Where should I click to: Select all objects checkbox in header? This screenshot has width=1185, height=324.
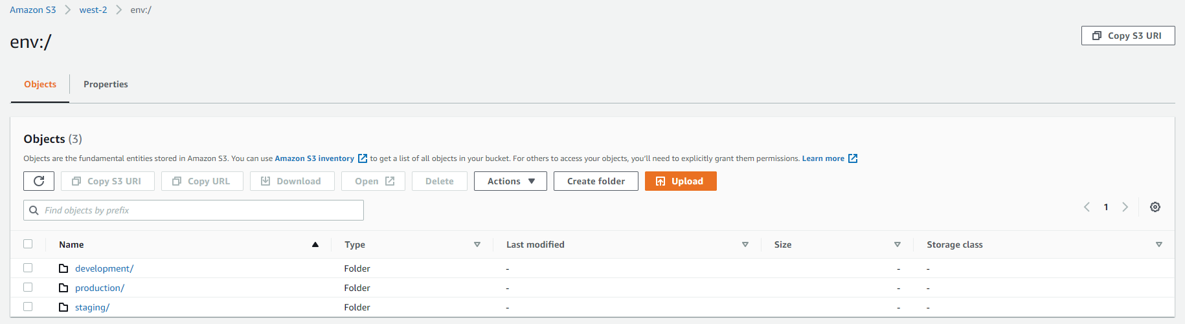pyautogui.click(x=28, y=244)
